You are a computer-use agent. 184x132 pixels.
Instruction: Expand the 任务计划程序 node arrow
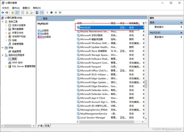(x=6, y=25)
